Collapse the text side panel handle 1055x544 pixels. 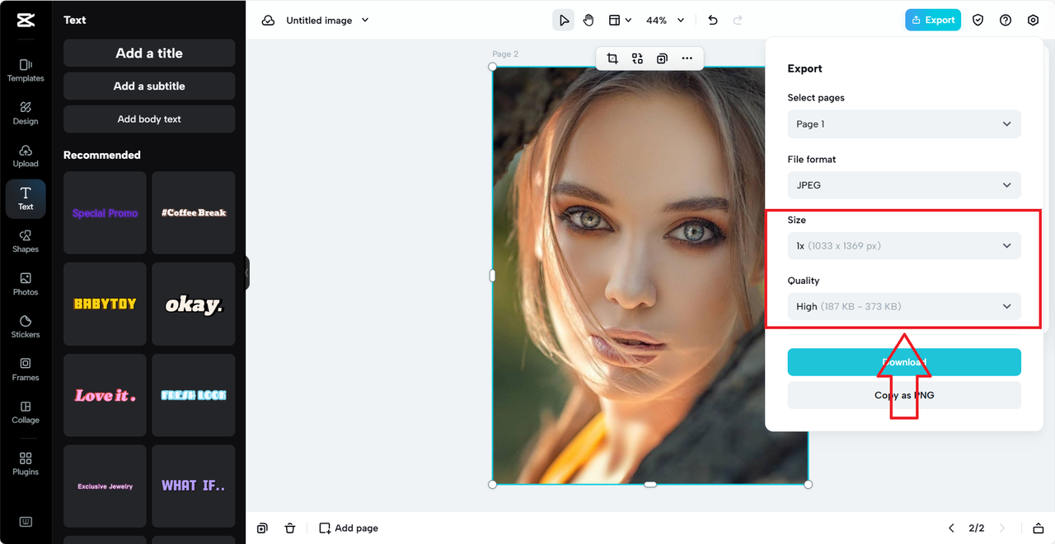[x=246, y=272]
